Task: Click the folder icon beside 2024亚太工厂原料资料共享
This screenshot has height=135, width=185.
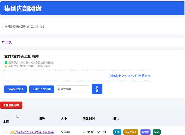Action: pos(12,132)
